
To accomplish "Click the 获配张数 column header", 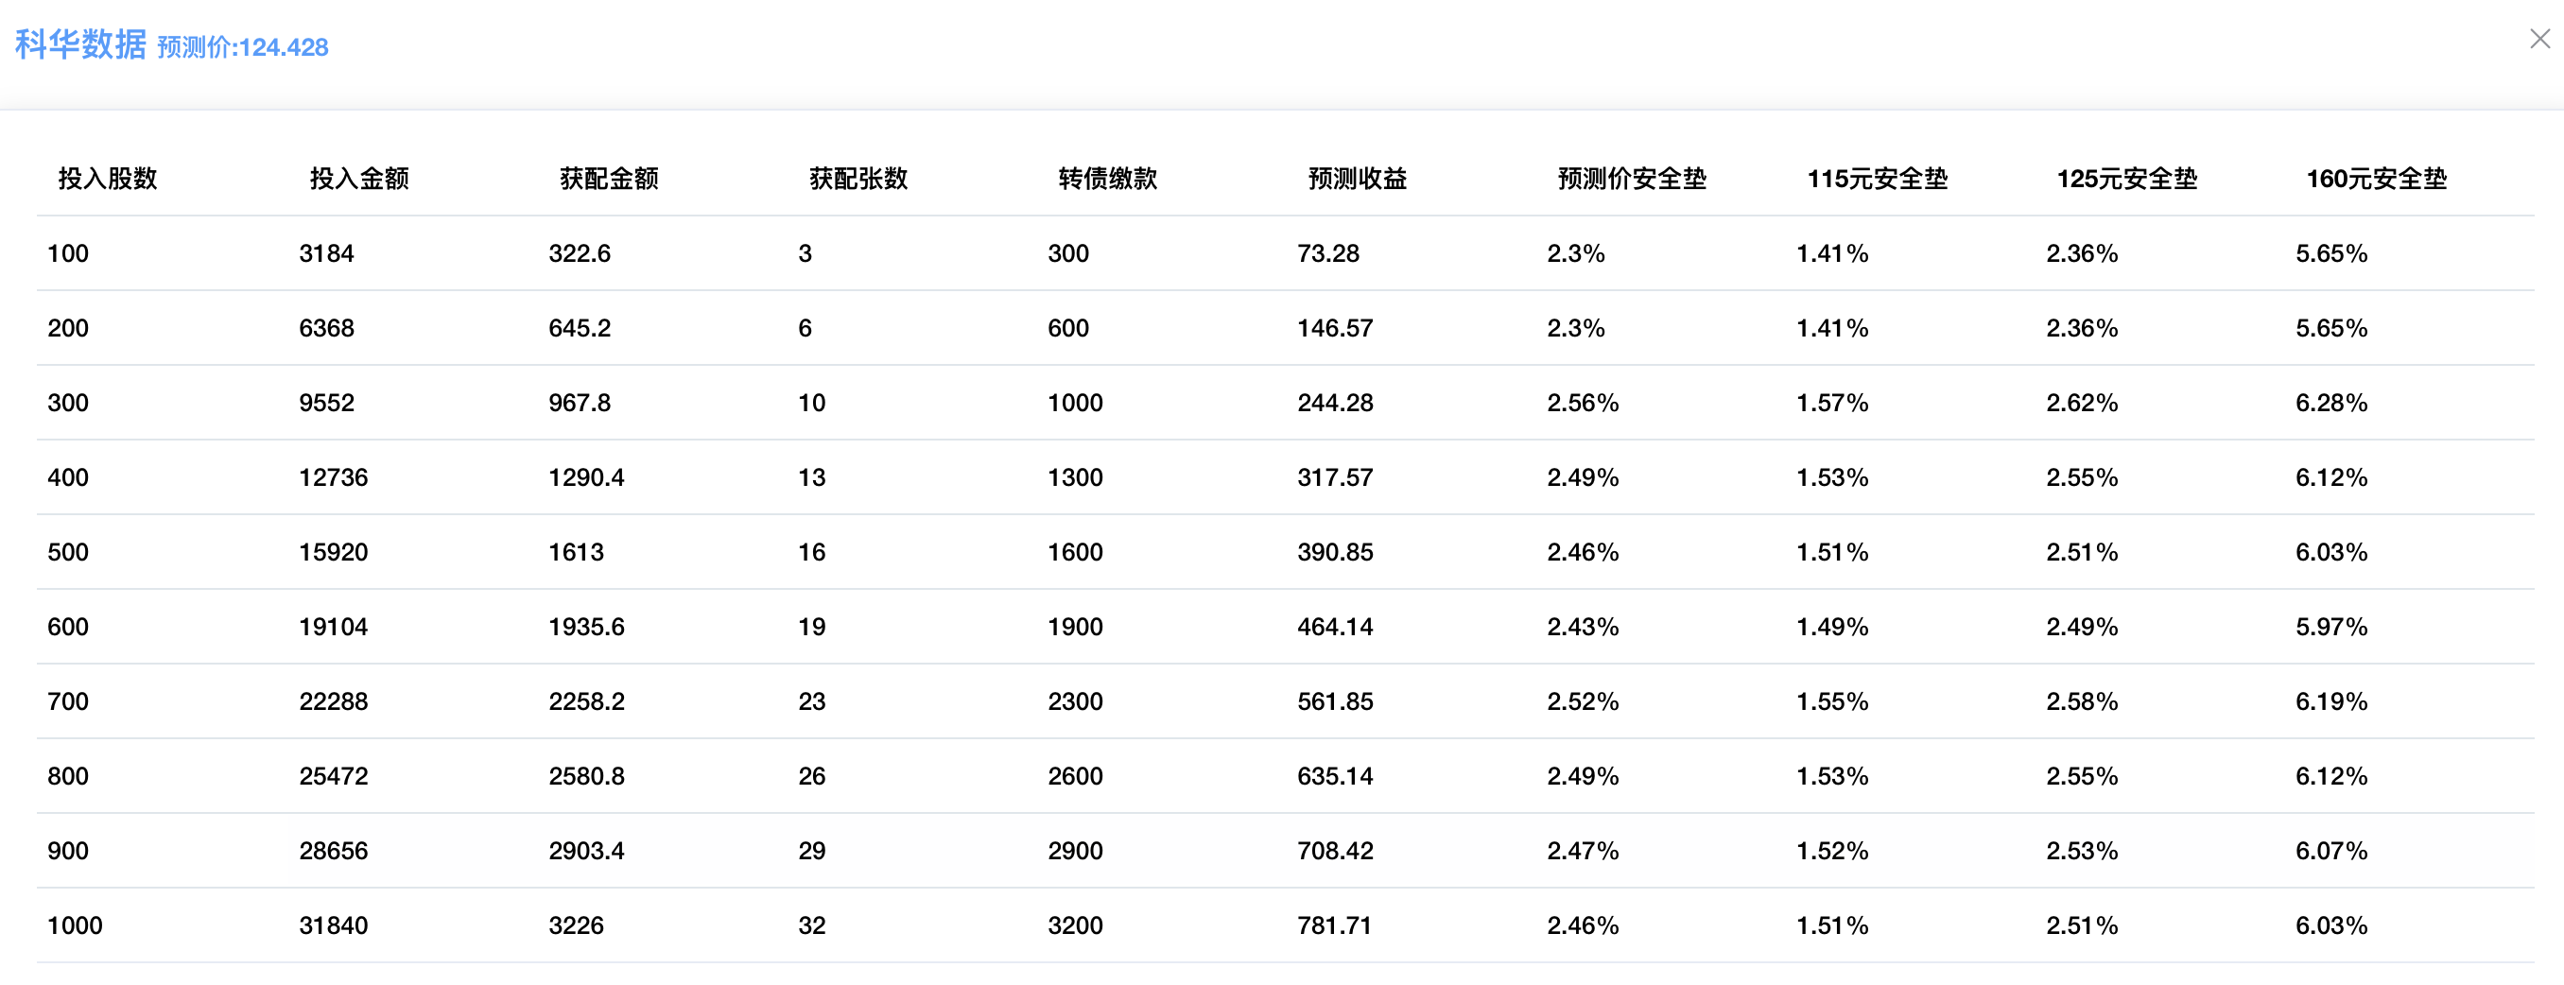I will click(x=858, y=178).
